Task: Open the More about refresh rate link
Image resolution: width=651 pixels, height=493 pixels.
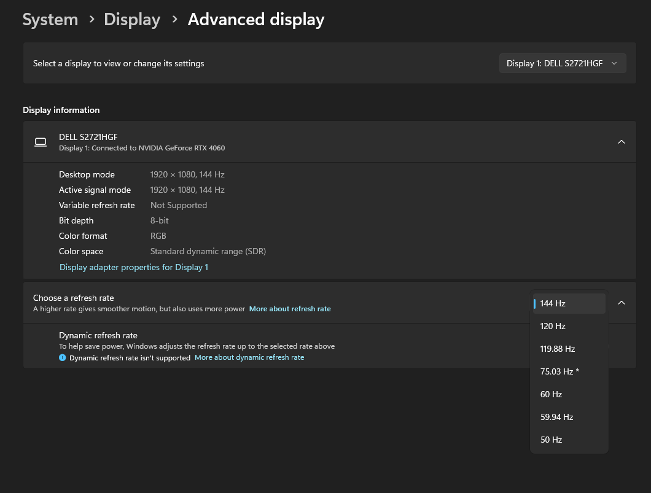Action: point(290,309)
